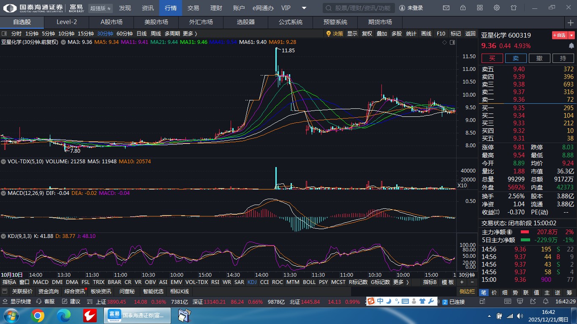
Task: Select the 日线 daily period
Action: click(142, 34)
